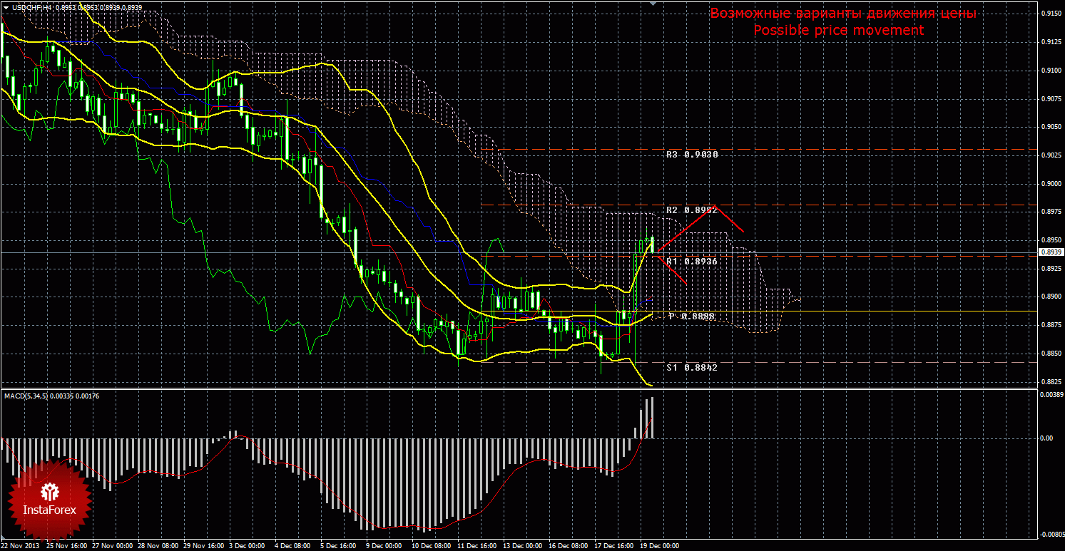Click the 22 Nov 2013 date label
Viewport: 1065px width, 551px height.
coord(21,546)
